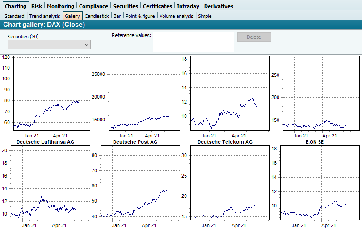Select the Securities main tab
The width and height of the screenshot is (362, 228).
(126, 6)
